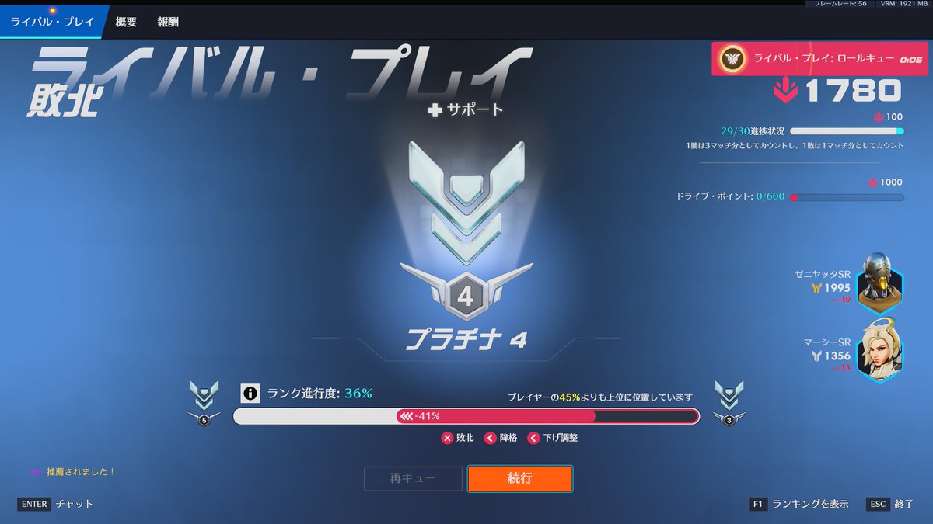This screenshot has height=524, width=933.
Task: Click the 下げ調整 legend icon
Action: click(533, 438)
